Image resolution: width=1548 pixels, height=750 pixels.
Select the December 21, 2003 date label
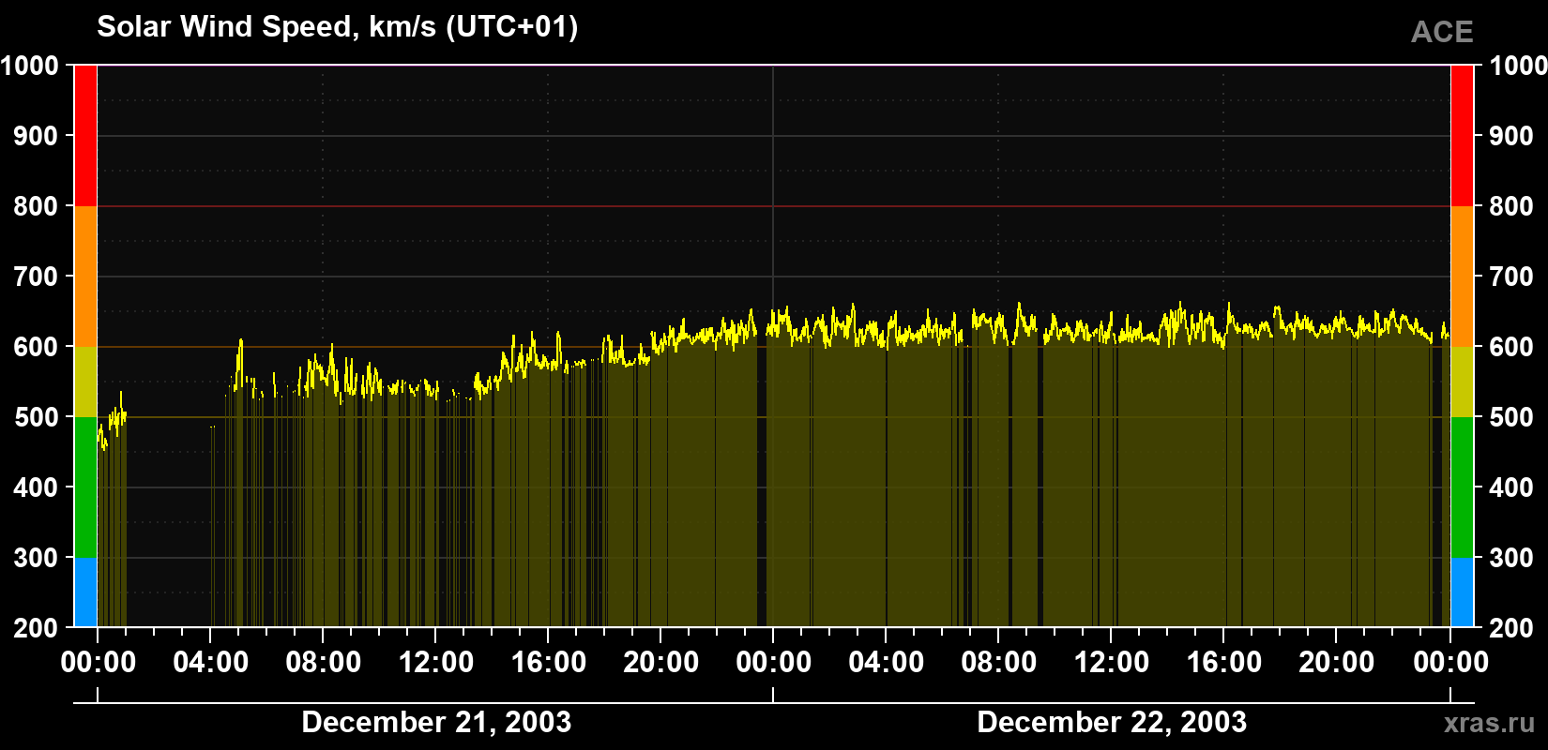click(436, 722)
